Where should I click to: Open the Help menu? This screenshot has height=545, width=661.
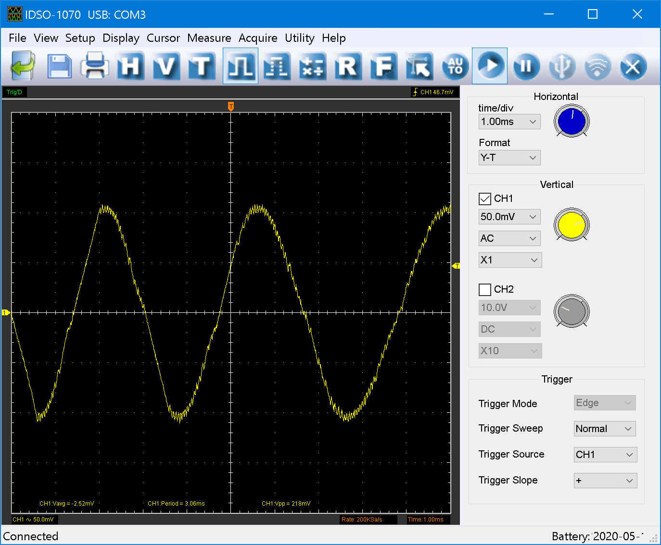[333, 38]
